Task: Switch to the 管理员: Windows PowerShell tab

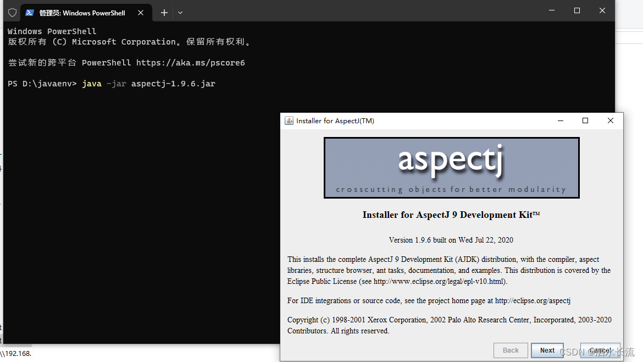Action: pyautogui.click(x=86, y=13)
